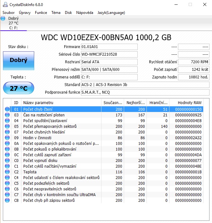Minimize the CrystalDiskInfo window
212x223 pixels.
[176, 4]
